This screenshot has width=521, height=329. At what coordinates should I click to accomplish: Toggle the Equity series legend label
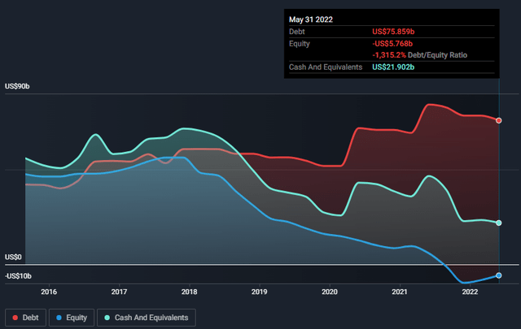[x=77, y=318]
